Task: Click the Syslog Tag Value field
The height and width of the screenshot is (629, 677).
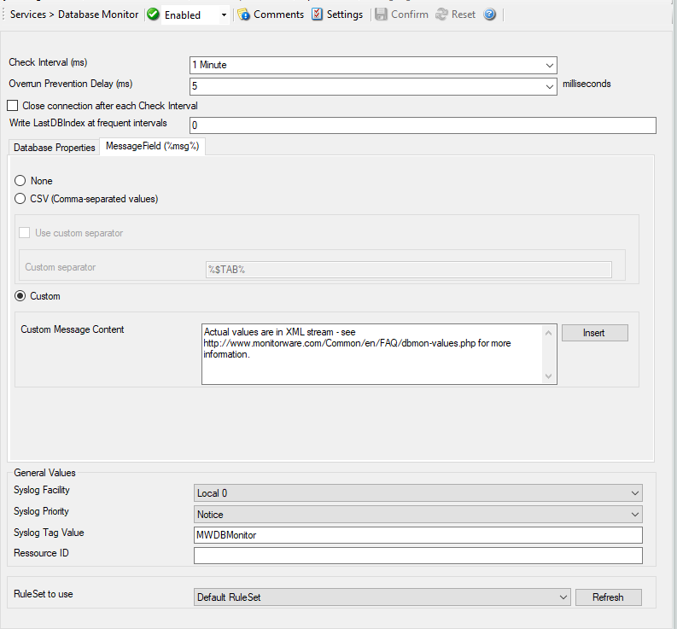Action: click(417, 535)
